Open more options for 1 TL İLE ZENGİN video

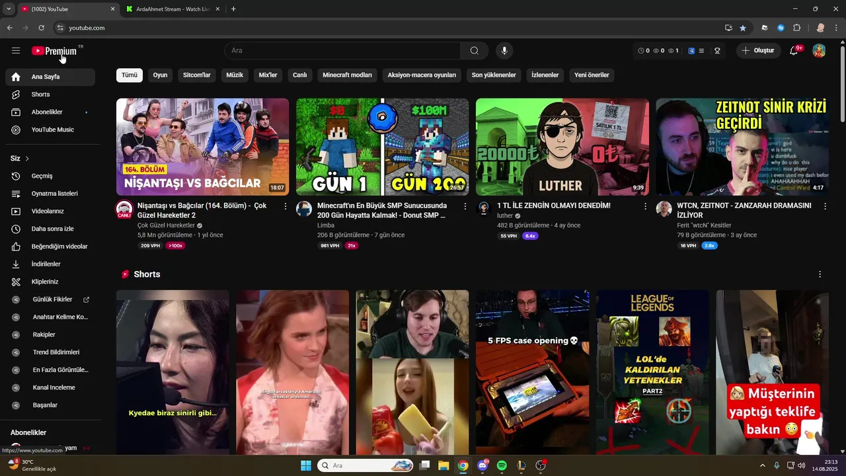point(645,206)
